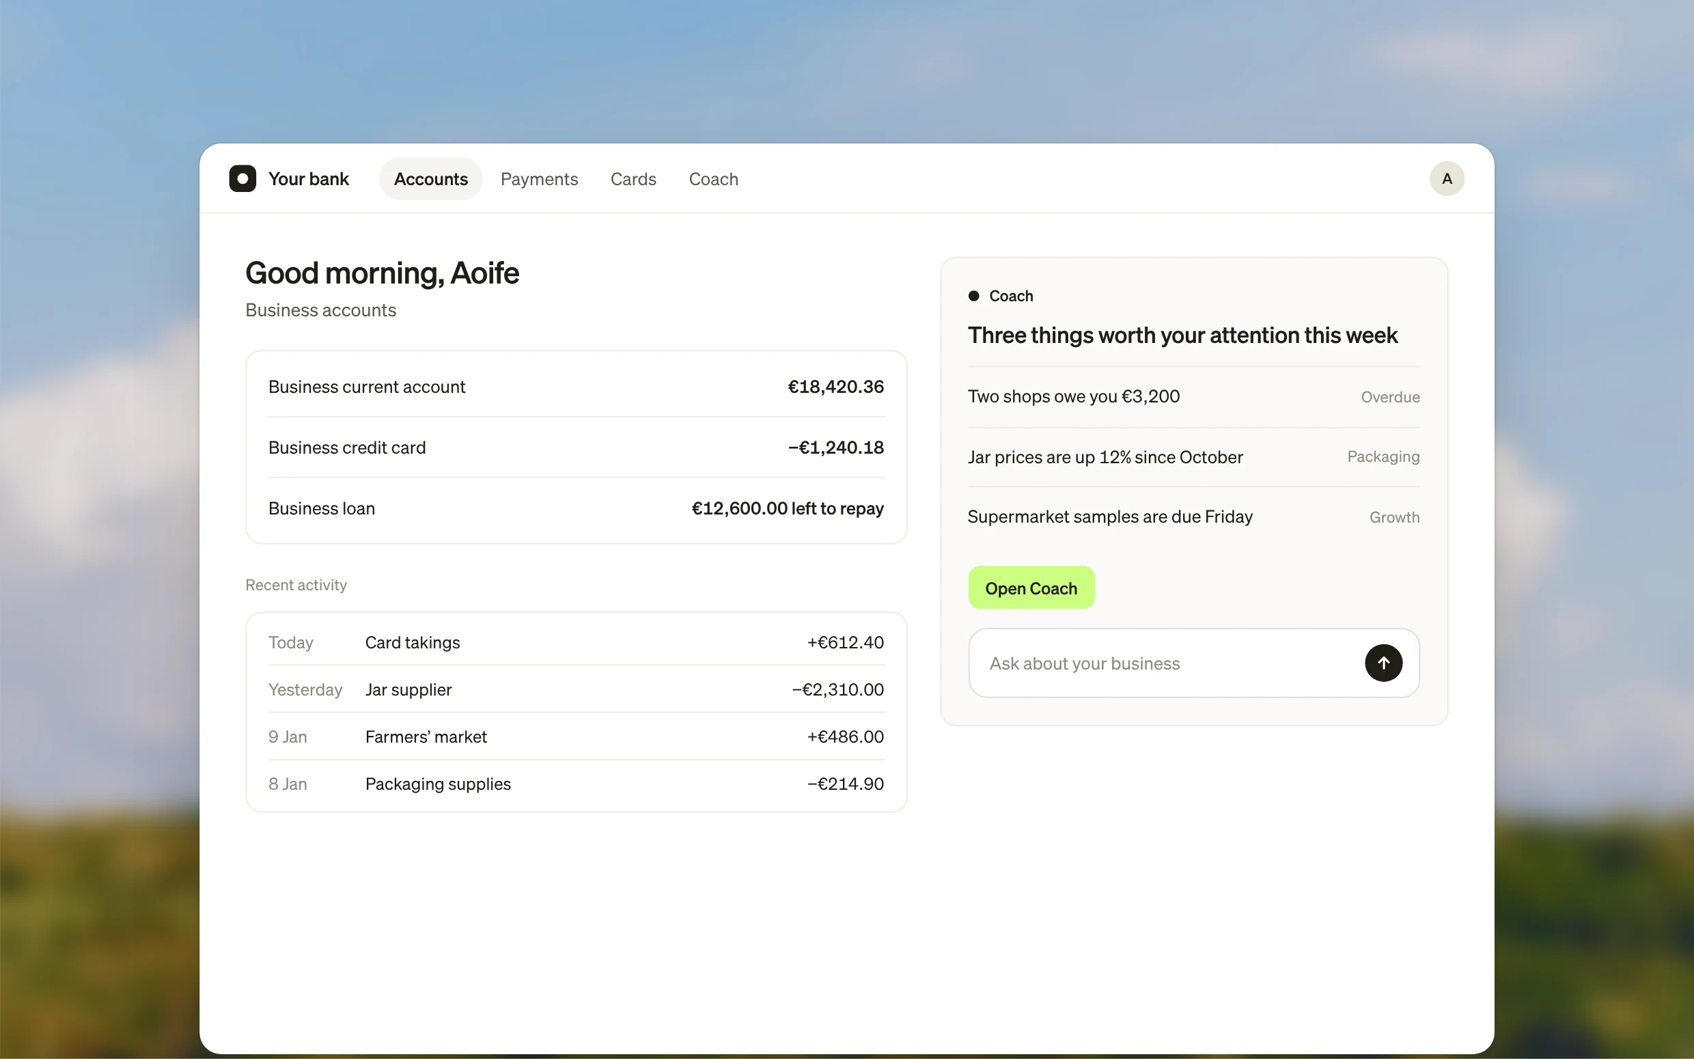Click the +€612.40 amount
1694x1059 pixels.
click(x=845, y=642)
